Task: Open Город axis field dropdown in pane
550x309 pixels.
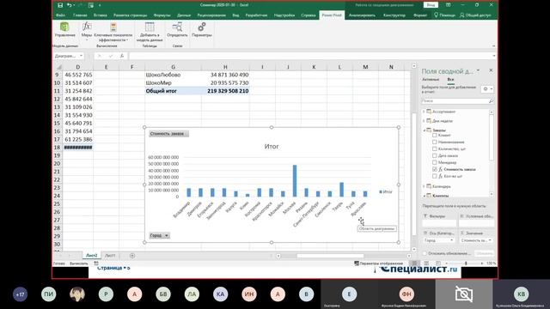Action: [451, 240]
